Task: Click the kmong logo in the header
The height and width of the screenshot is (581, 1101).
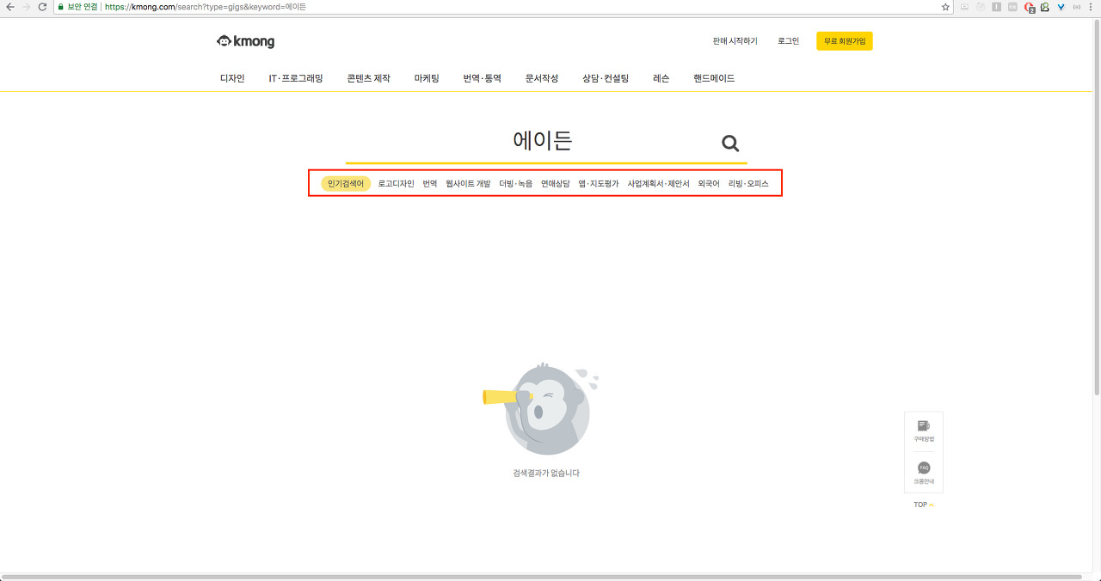Action: (x=246, y=41)
